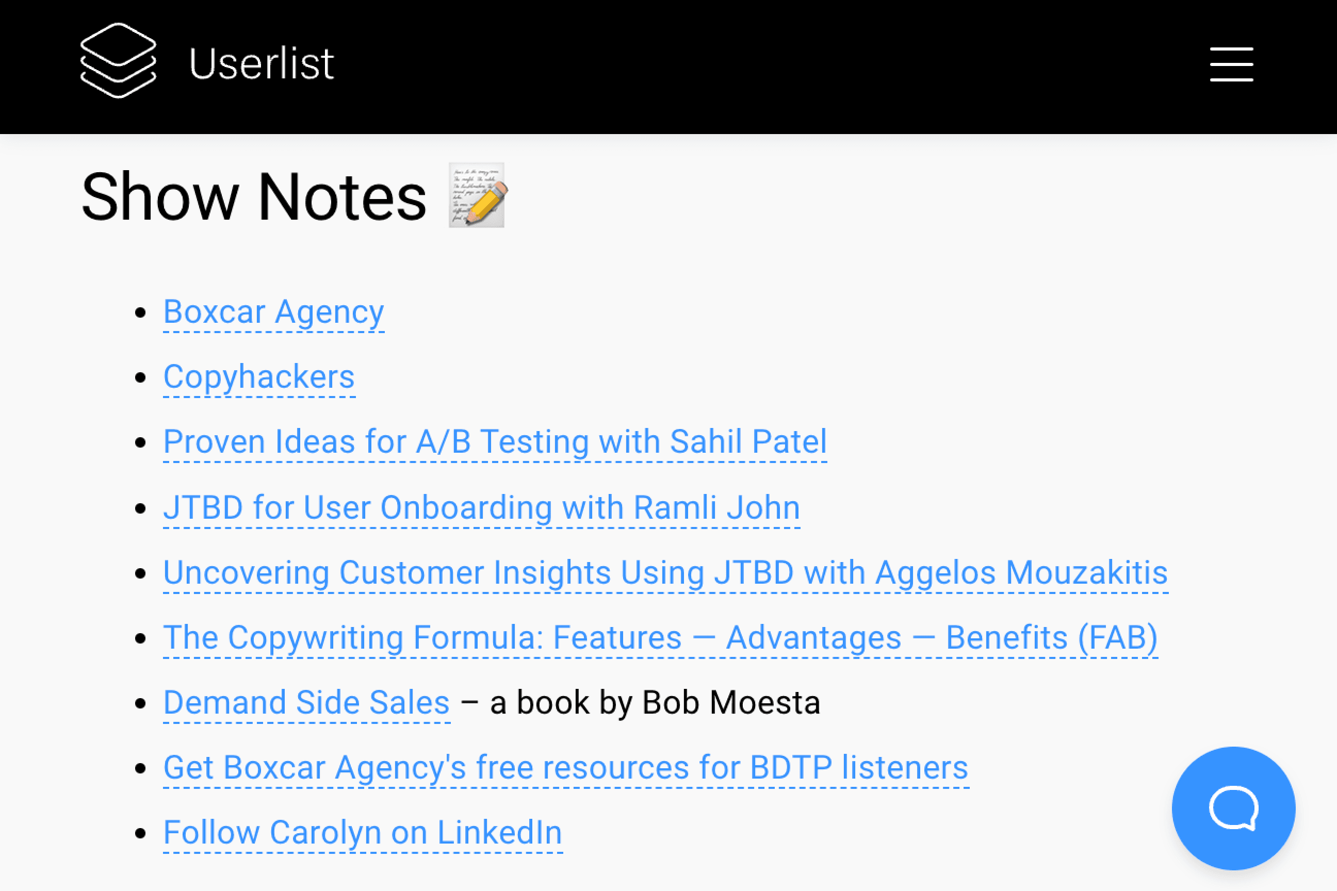Click the Userlist text in the header

261,62
